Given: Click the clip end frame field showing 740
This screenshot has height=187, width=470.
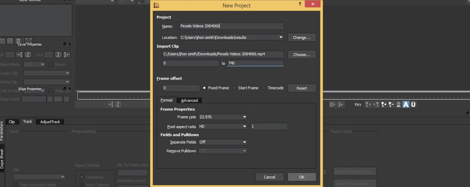Looking at the screenshot, I should coord(255,63).
